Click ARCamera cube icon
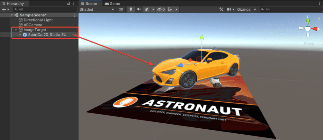 point(21,25)
